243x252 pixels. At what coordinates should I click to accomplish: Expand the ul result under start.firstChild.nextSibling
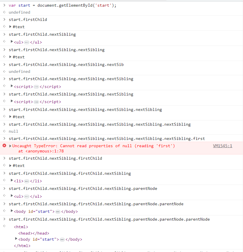pyautogui.click(x=12, y=42)
